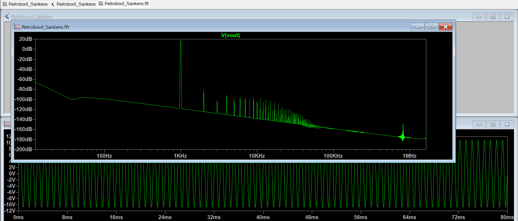Click the -10V label on waveform voltage axis
Image resolution: width=518 pixels, height=221 pixels.
click(x=10, y=205)
